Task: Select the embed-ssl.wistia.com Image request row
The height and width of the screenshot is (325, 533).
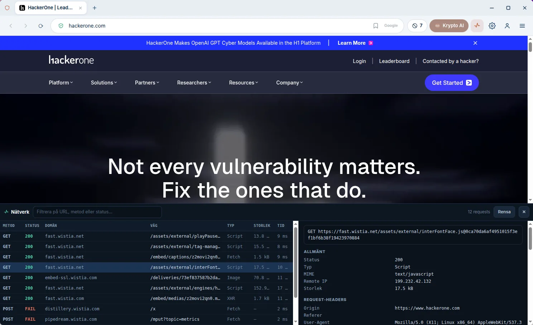Action: 147,278
